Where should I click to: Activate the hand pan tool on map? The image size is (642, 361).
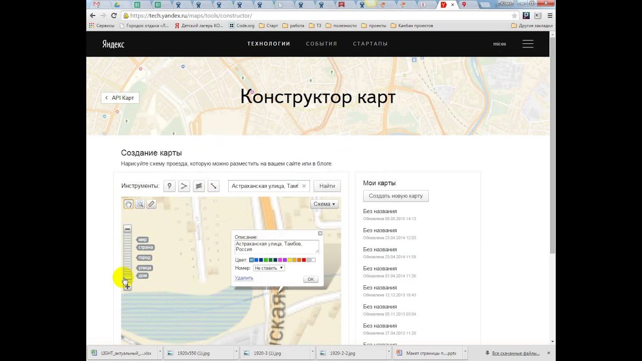pyautogui.click(x=128, y=204)
